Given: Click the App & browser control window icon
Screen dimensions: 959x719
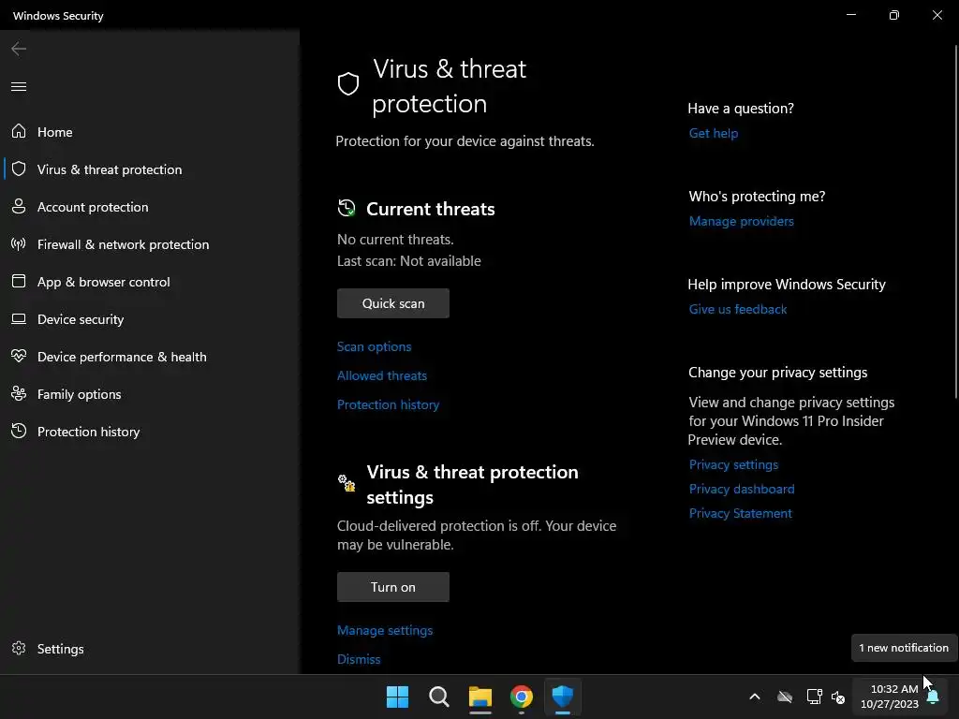Looking at the screenshot, I should click(19, 281).
